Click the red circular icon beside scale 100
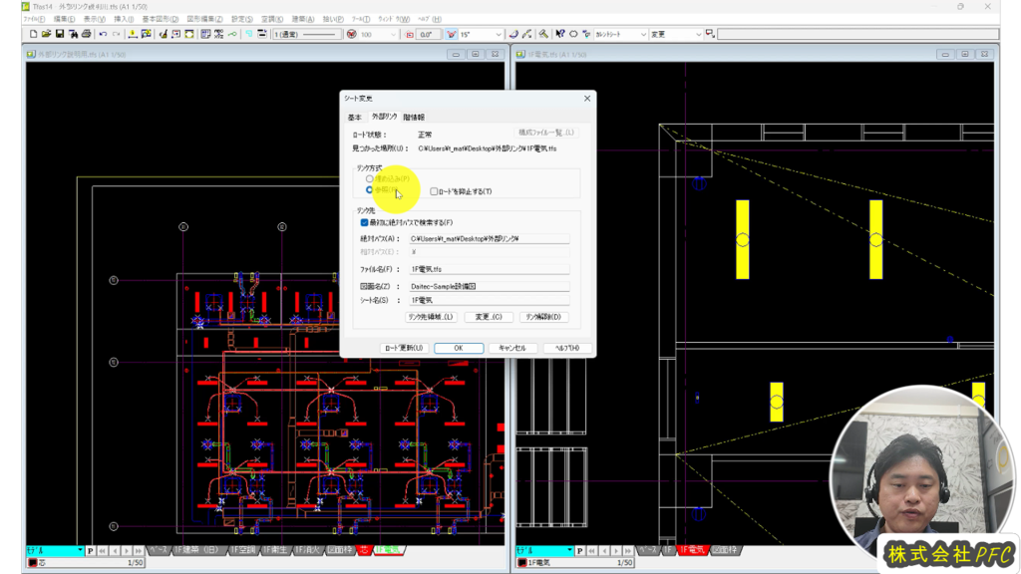The image size is (1021, 574). click(351, 34)
